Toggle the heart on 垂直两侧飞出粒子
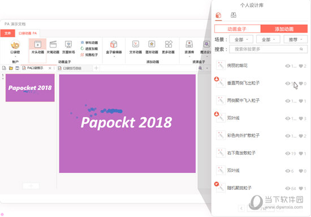Viewport: 311px width, 217px height. 301,84
